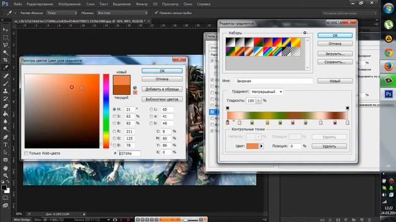
Task: Select the Lab 'a' radio button
Action: tap(151, 117)
